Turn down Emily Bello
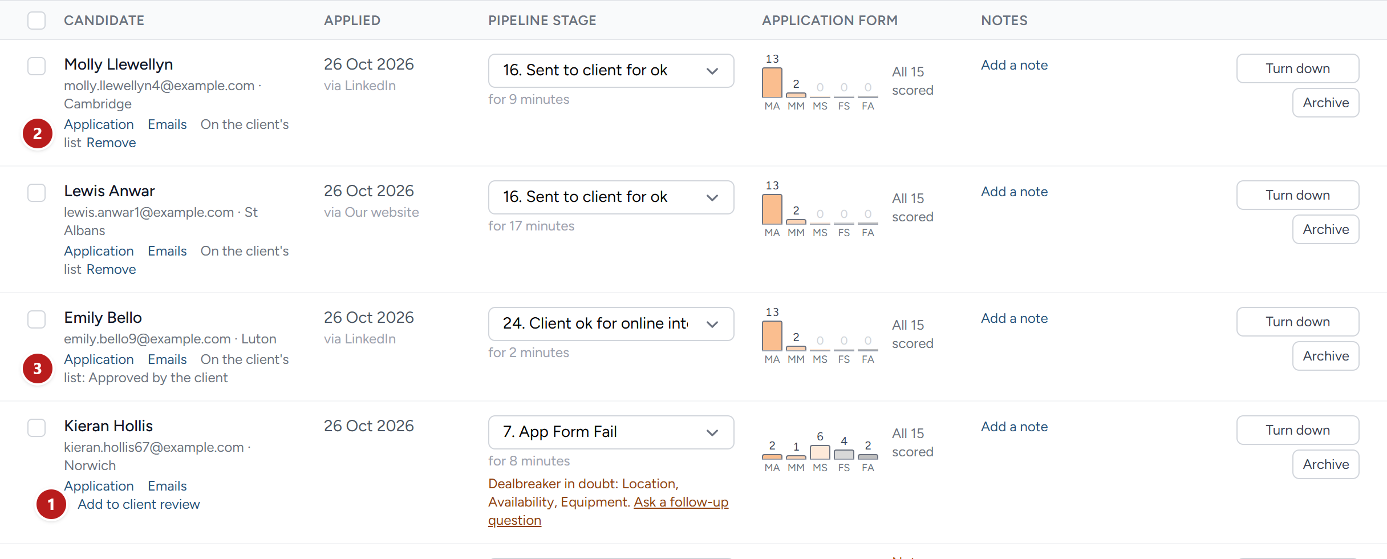 coord(1297,322)
